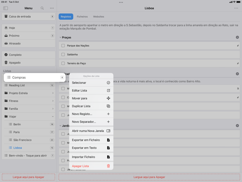
Task: Expand the Família folder
Action: click(x=53, y=109)
